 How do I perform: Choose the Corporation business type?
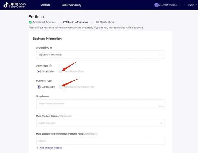pyautogui.click(x=39, y=87)
